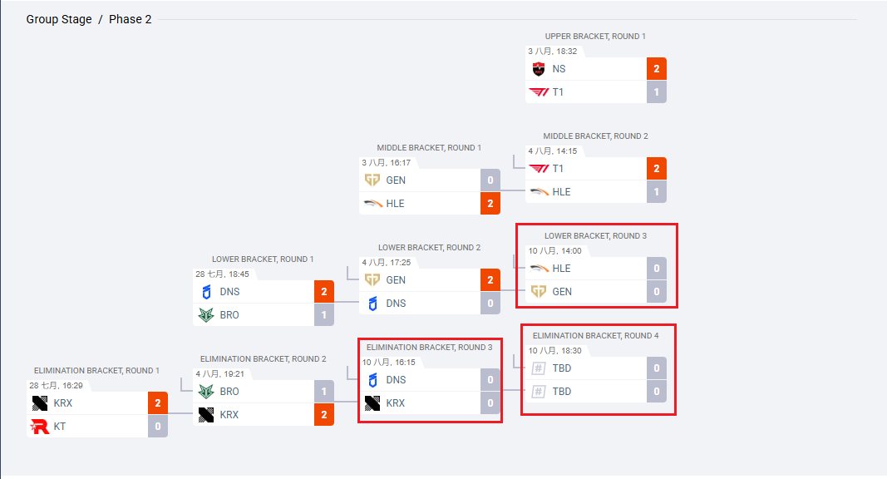The height and width of the screenshot is (479, 887).
Task: Click GEN logo in Lower Bracket Round 2
Action: pos(372,280)
